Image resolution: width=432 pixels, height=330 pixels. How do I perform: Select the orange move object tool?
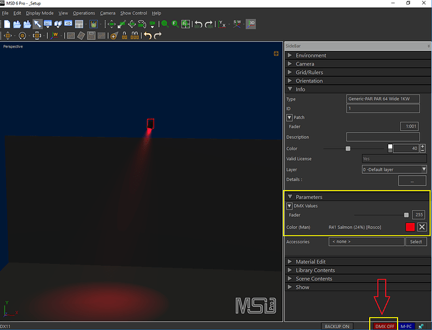click(8, 36)
